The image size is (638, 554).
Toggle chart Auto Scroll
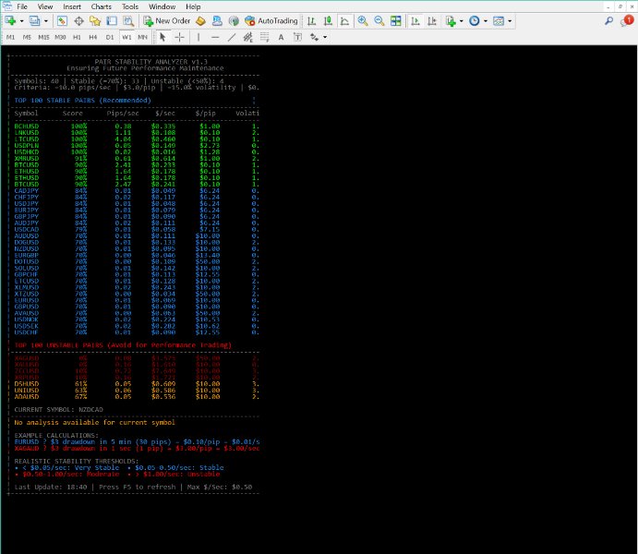(415, 20)
